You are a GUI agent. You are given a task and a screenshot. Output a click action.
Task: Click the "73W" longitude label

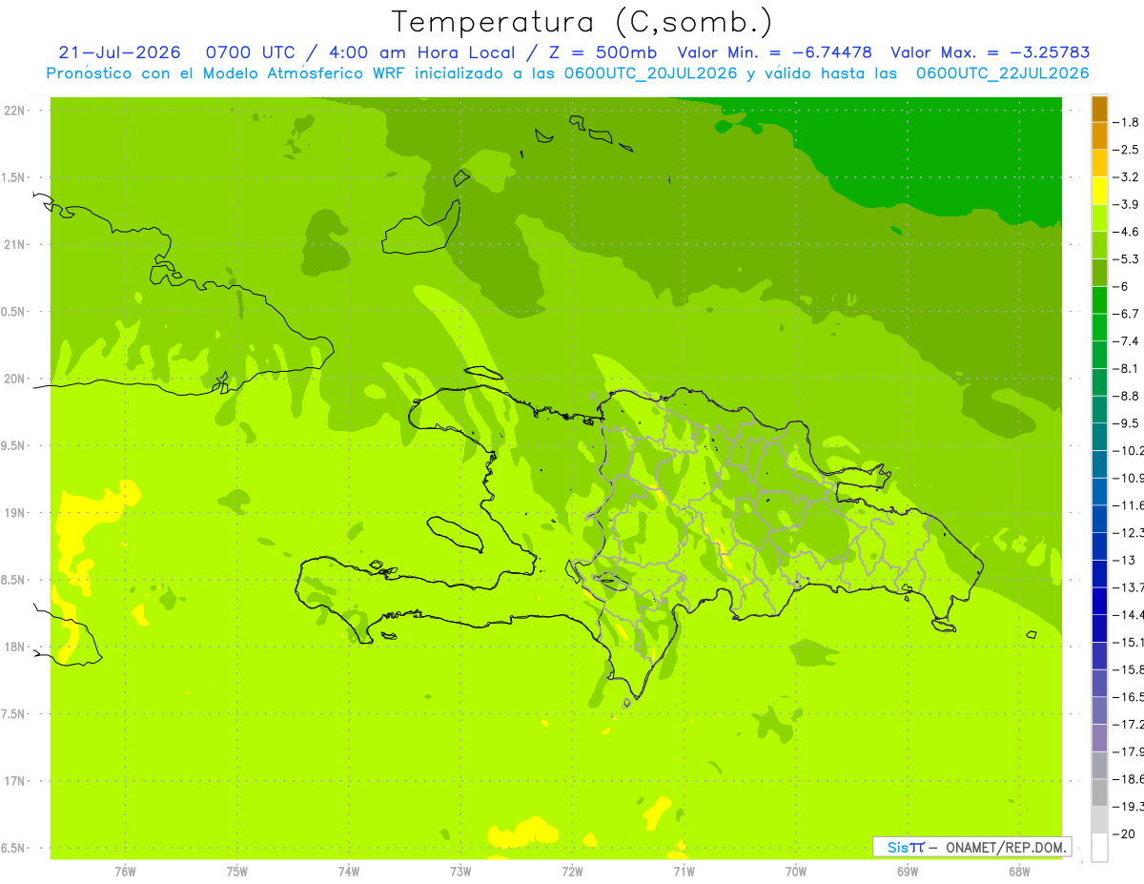(460, 871)
